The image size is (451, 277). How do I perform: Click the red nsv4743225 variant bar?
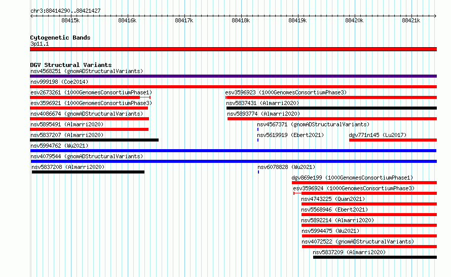click(x=369, y=204)
